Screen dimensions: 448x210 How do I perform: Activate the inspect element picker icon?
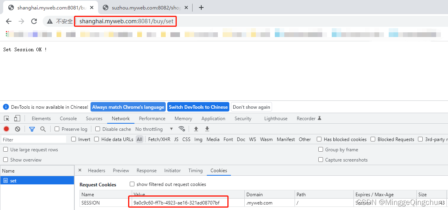coord(7,118)
